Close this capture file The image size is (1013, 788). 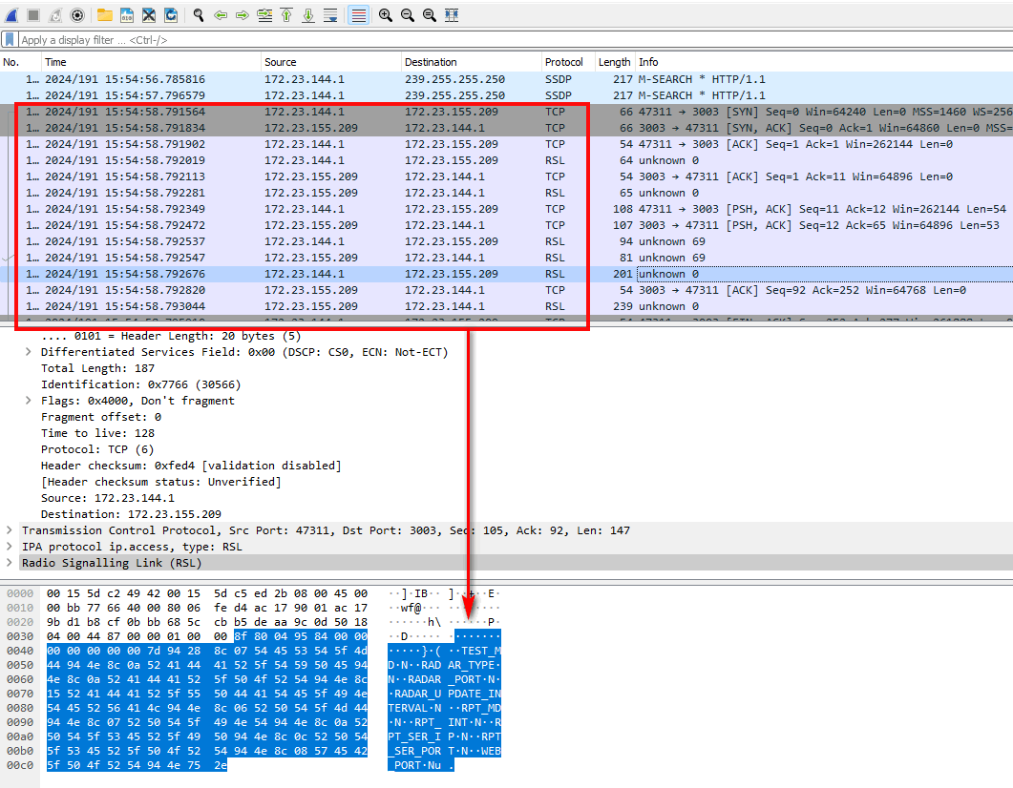click(x=149, y=15)
